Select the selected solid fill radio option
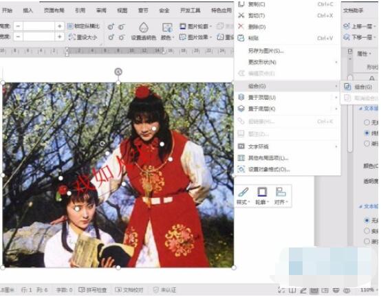381x297 pixels. [367, 133]
